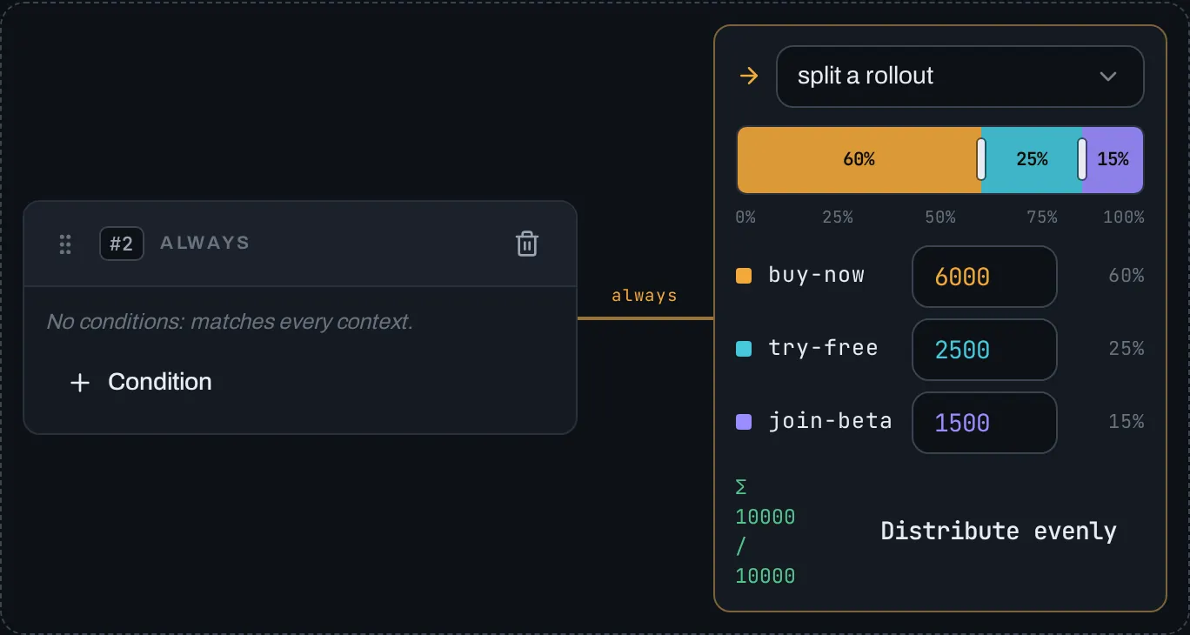Delete rule #2 with the trash icon
The image size is (1190, 635).
pos(527,244)
